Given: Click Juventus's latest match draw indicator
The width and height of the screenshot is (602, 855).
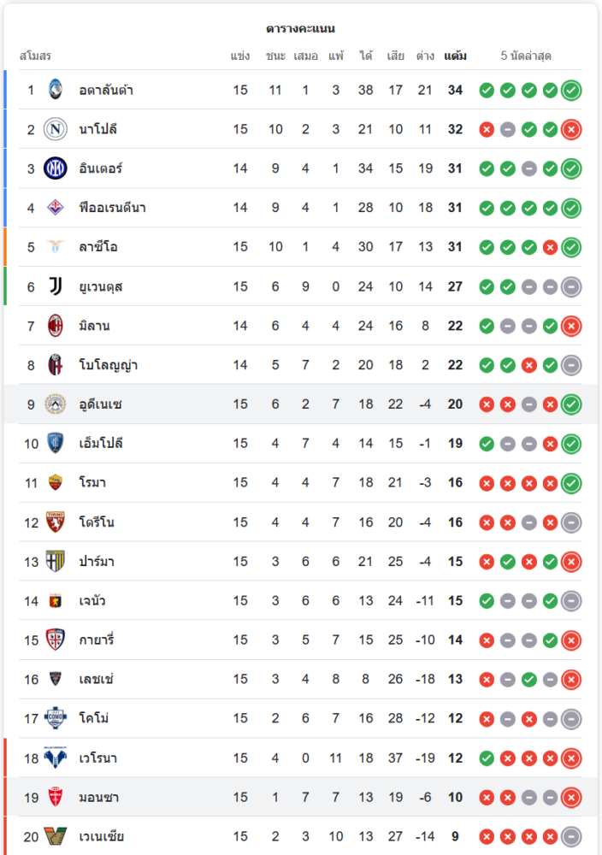Looking at the screenshot, I should pos(571,286).
